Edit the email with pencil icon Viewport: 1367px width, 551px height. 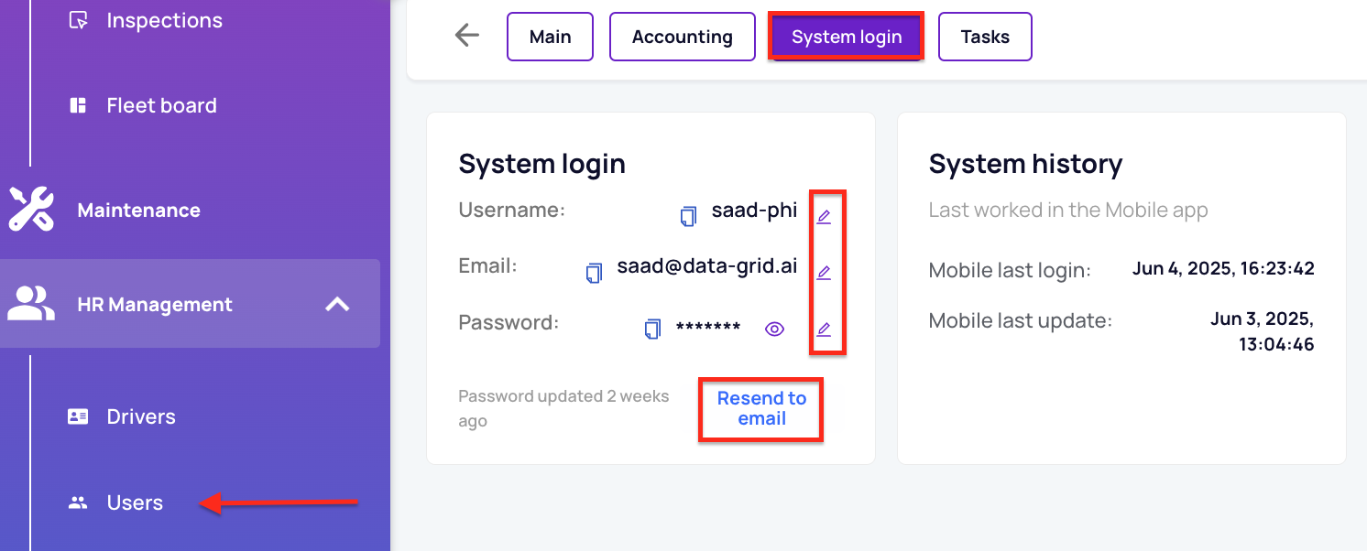click(824, 273)
